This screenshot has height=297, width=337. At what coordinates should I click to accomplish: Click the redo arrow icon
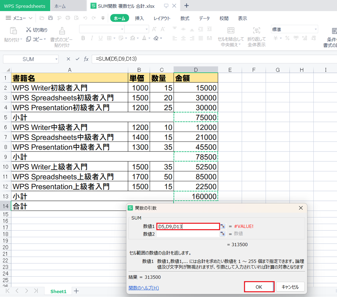pos(94,18)
